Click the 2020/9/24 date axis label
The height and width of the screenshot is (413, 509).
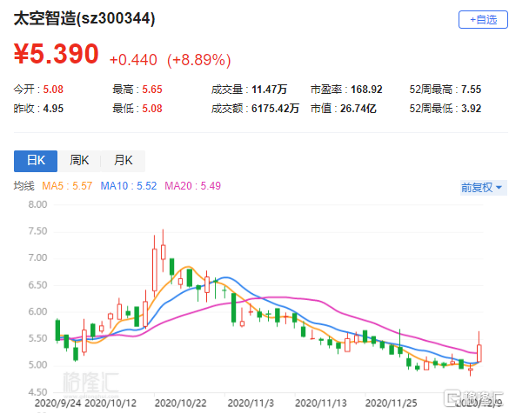[x=58, y=403]
